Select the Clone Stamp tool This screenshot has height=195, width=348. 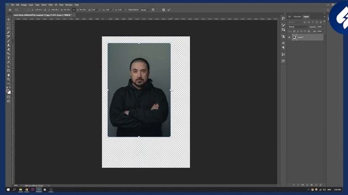pos(9,45)
